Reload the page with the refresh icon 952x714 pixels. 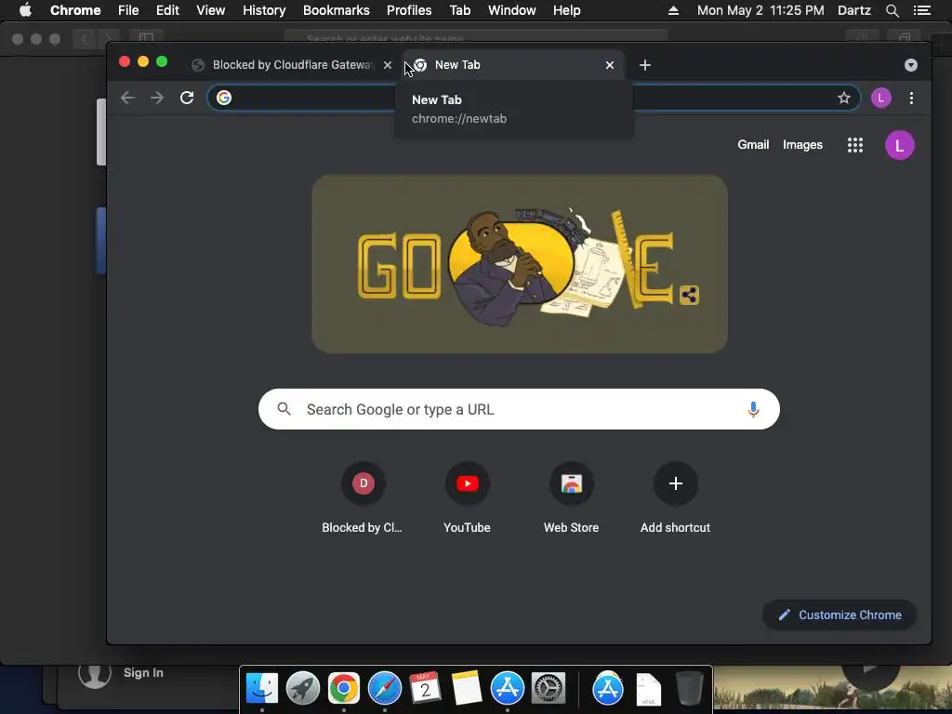[187, 98]
